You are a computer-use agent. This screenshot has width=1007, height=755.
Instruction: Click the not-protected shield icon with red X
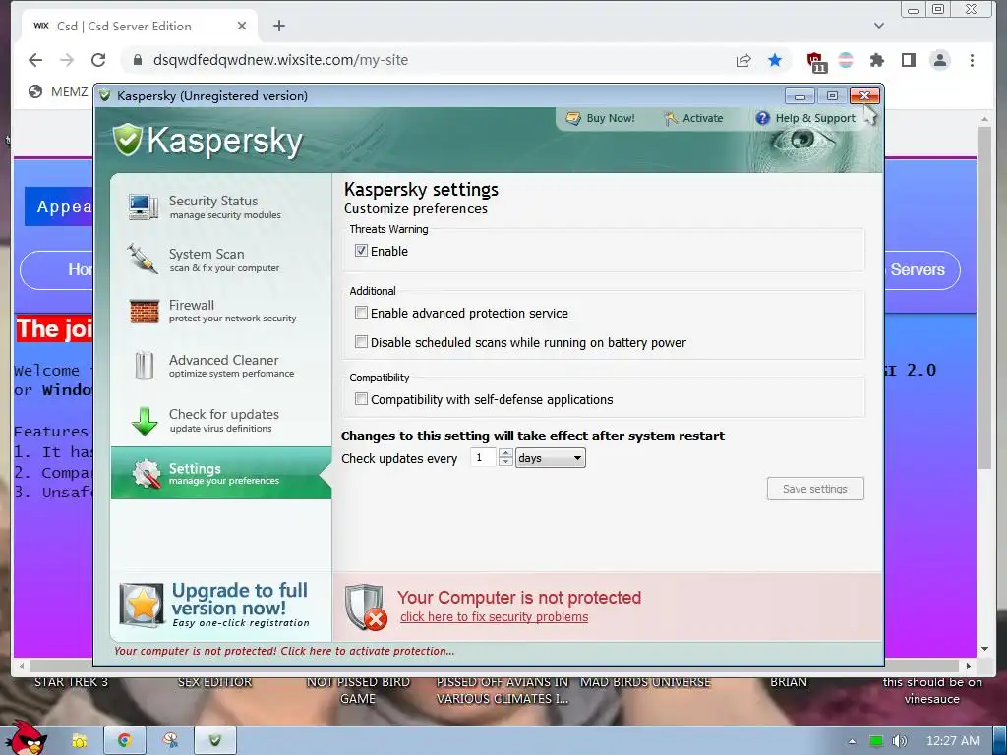(x=366, y=608)
